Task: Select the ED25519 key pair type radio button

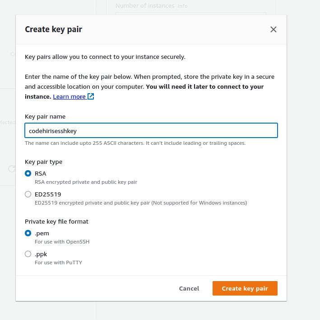Action: tap(28, 194)
